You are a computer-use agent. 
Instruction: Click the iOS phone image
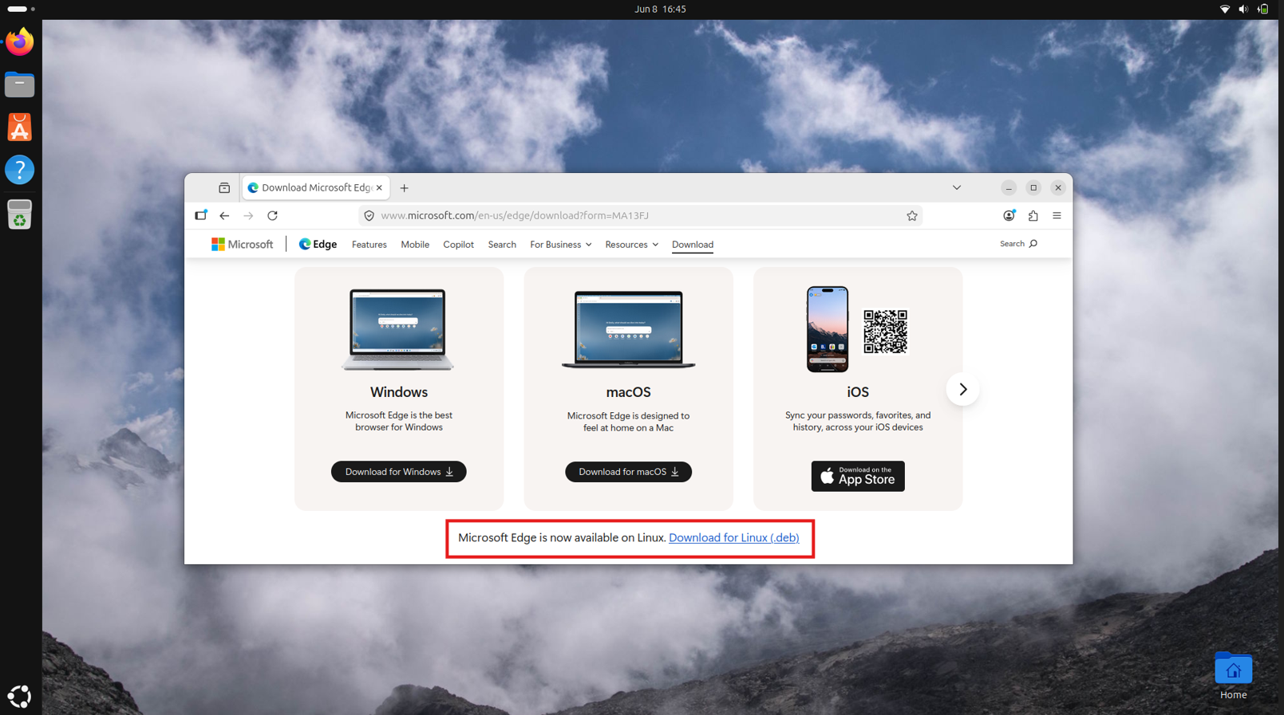pos(828,329)
